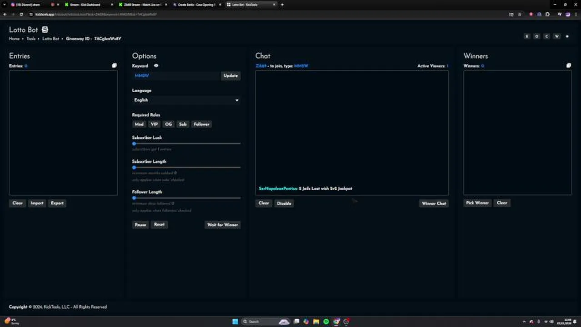581x327 pixels.
Task: Switch to Stream - Kick Dashboard tab
Action: point(89,5)
